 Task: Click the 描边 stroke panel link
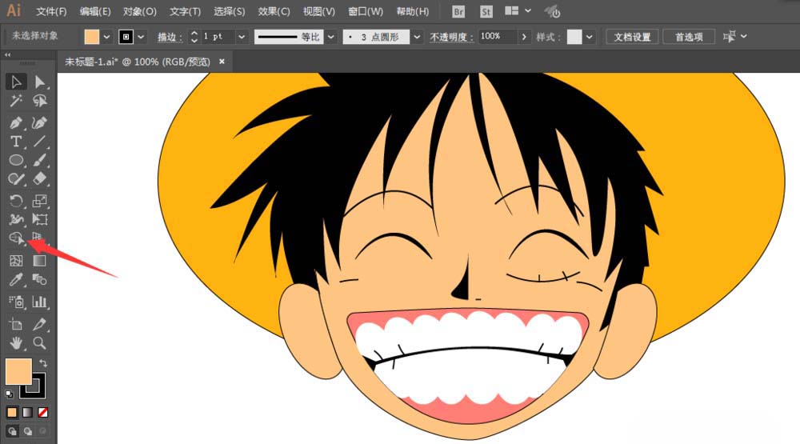[x=170, y=37]
